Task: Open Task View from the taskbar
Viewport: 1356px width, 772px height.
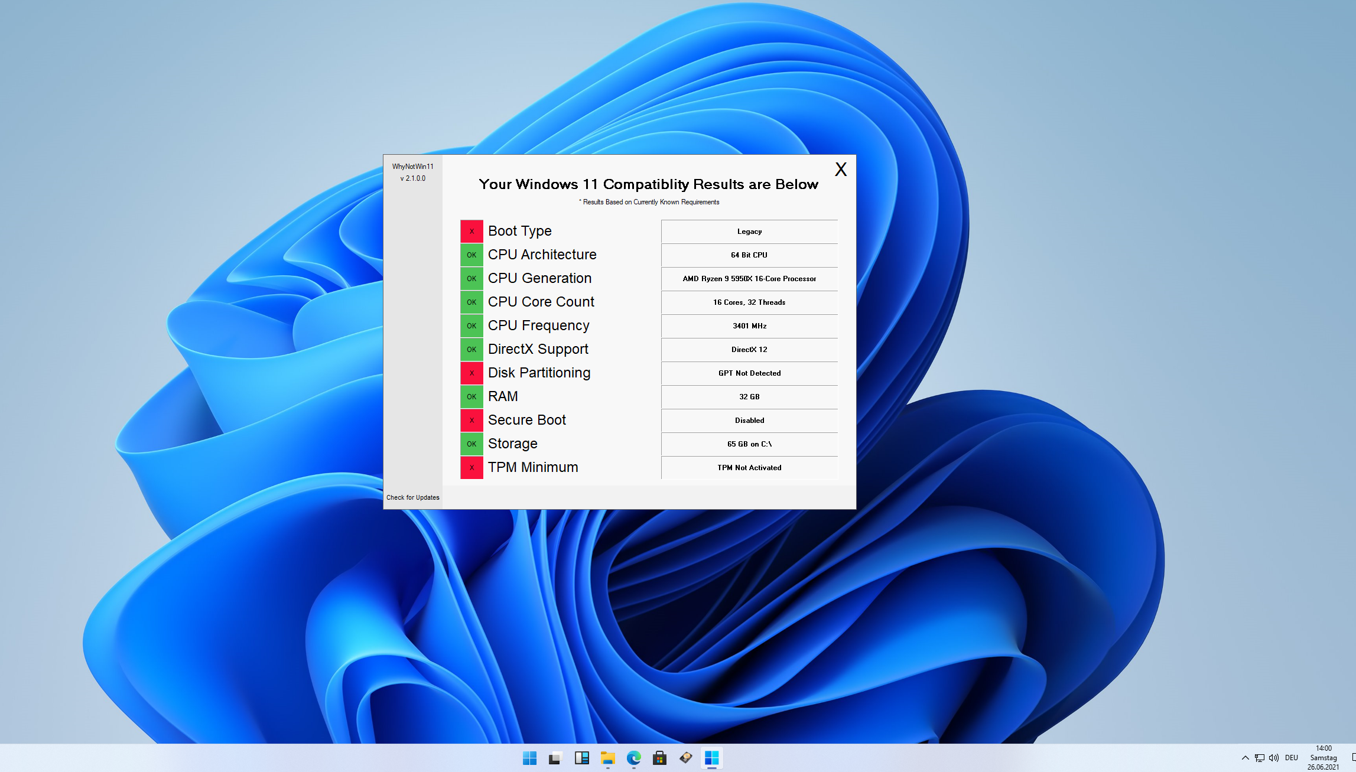Action: (x=555, y=758)
